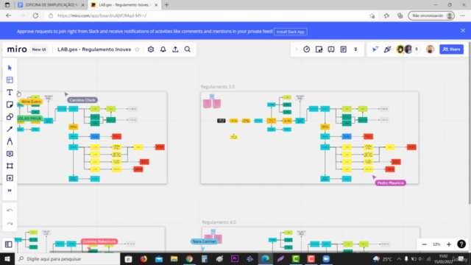
Task: Open the browser Collections icon
Action: click(400, 15)
